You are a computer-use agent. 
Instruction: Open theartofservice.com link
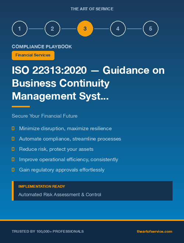tap(155, 231)
